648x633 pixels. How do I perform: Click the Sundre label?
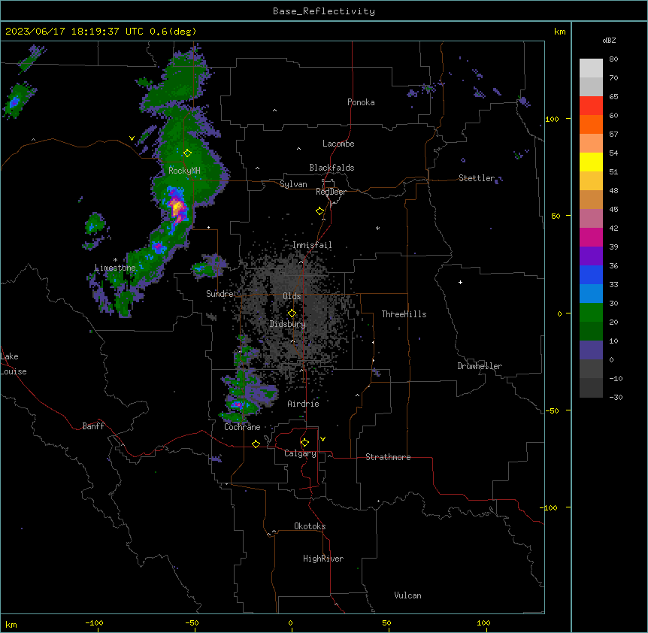(220, 294)
